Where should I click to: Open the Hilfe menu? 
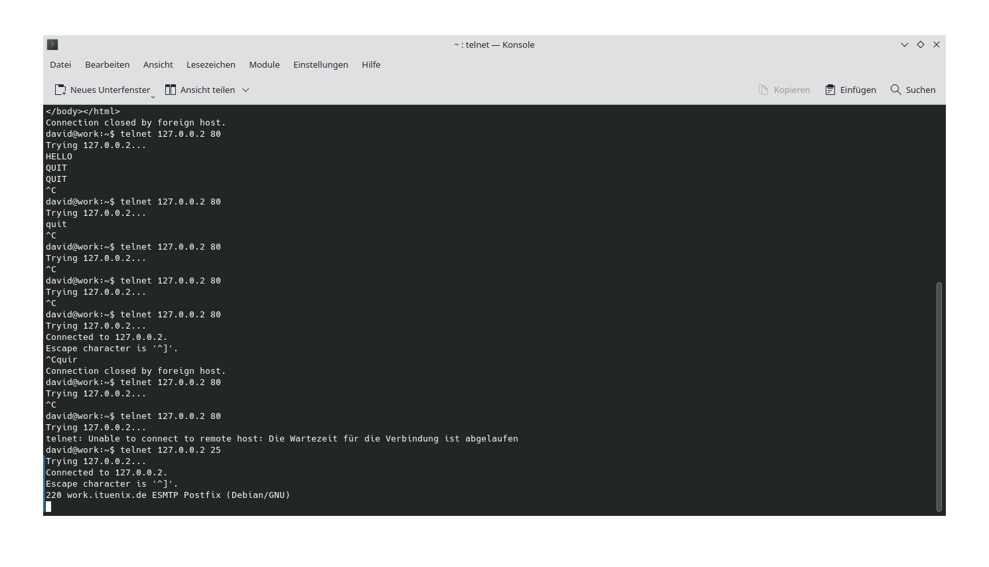pyautogui.click(x=371, y=64)
